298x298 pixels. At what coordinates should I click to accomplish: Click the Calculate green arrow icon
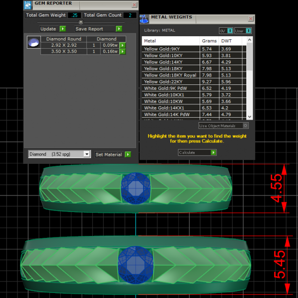pyautogui.click(x=214, y=152)
